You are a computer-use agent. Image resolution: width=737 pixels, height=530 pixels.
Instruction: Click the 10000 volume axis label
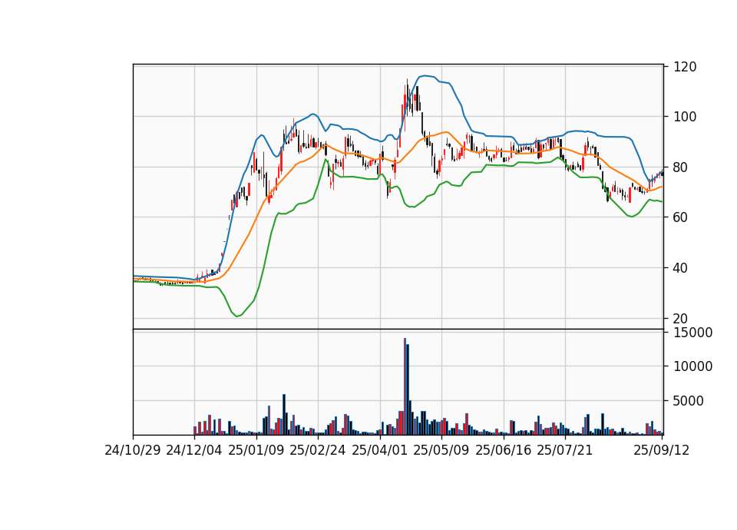(x=692, y=366)
